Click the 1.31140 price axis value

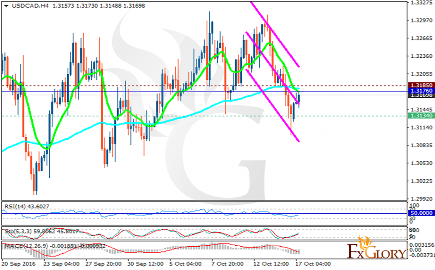421,127
